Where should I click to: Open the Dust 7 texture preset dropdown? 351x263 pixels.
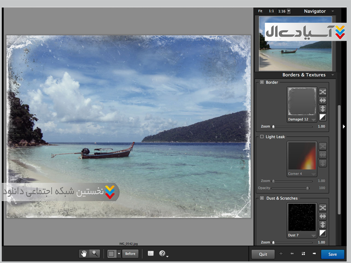(313, 235)
